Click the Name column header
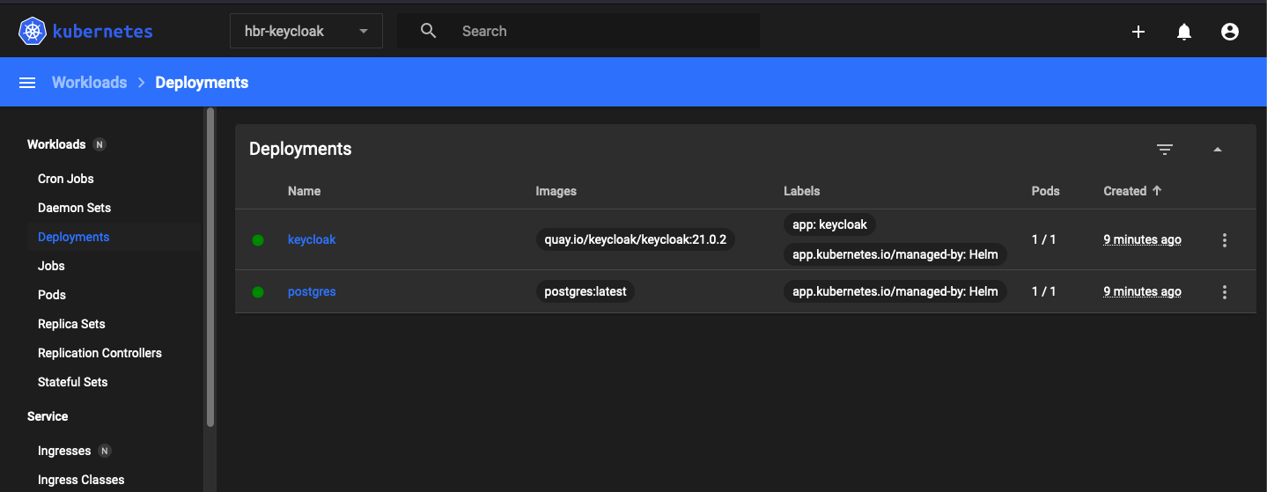1267x492 pixels. point(304,191)
